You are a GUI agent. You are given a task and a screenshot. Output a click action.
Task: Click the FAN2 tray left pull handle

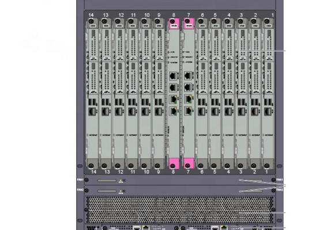(x=107, y=191)
